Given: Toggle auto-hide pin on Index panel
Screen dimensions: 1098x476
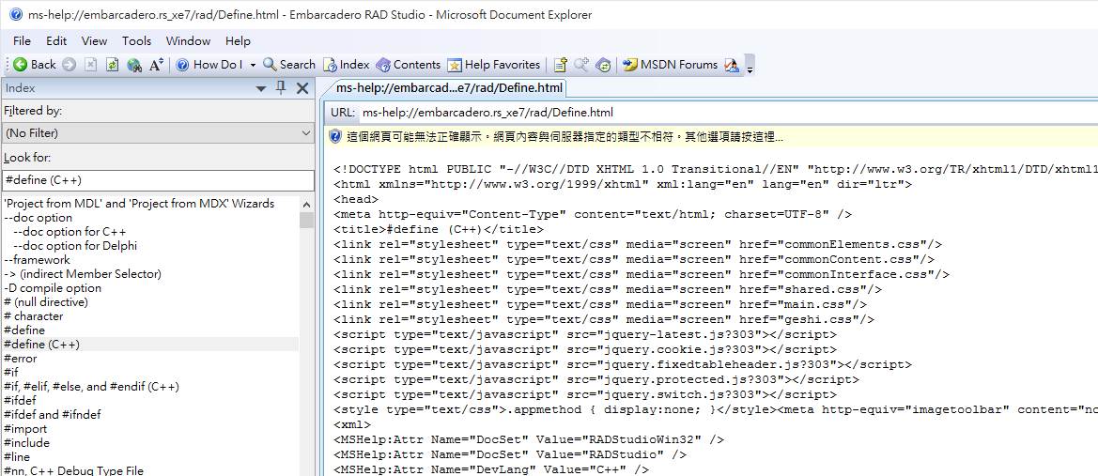Looking at the screenshot, I should tap(282, 87).
